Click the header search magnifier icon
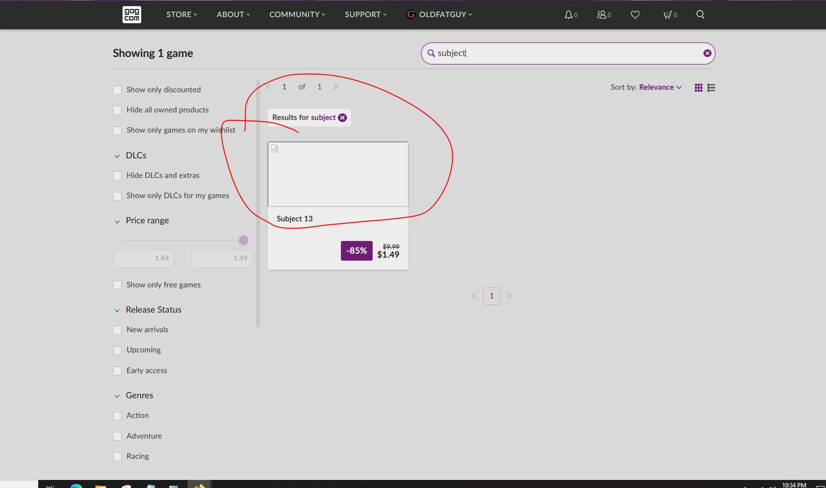826x488 pixels. coord(700,15)
